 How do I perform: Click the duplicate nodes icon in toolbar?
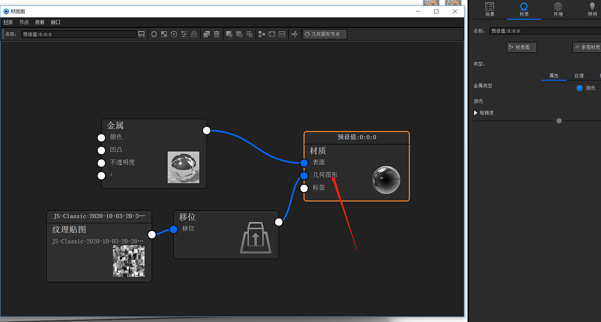[x=206, y=34]
